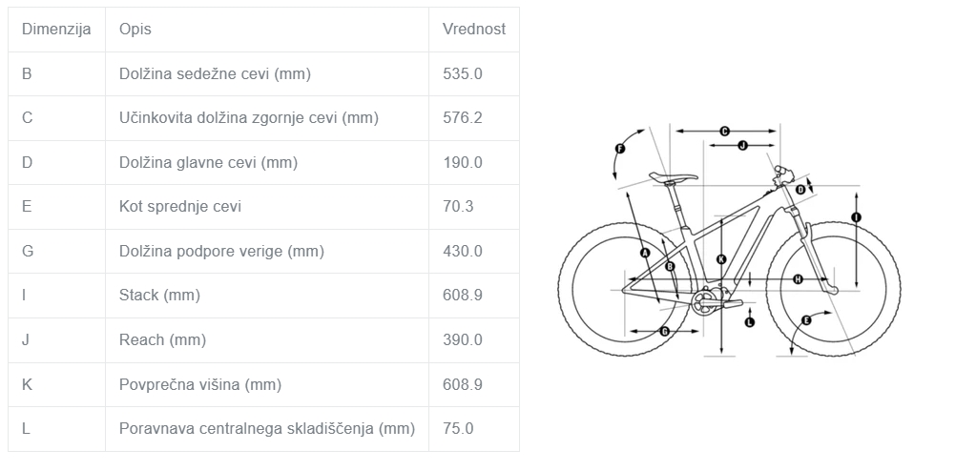Click the J reach marker on the diagram
This screenshot has height=471, width=956.
[x=742, y=146]
